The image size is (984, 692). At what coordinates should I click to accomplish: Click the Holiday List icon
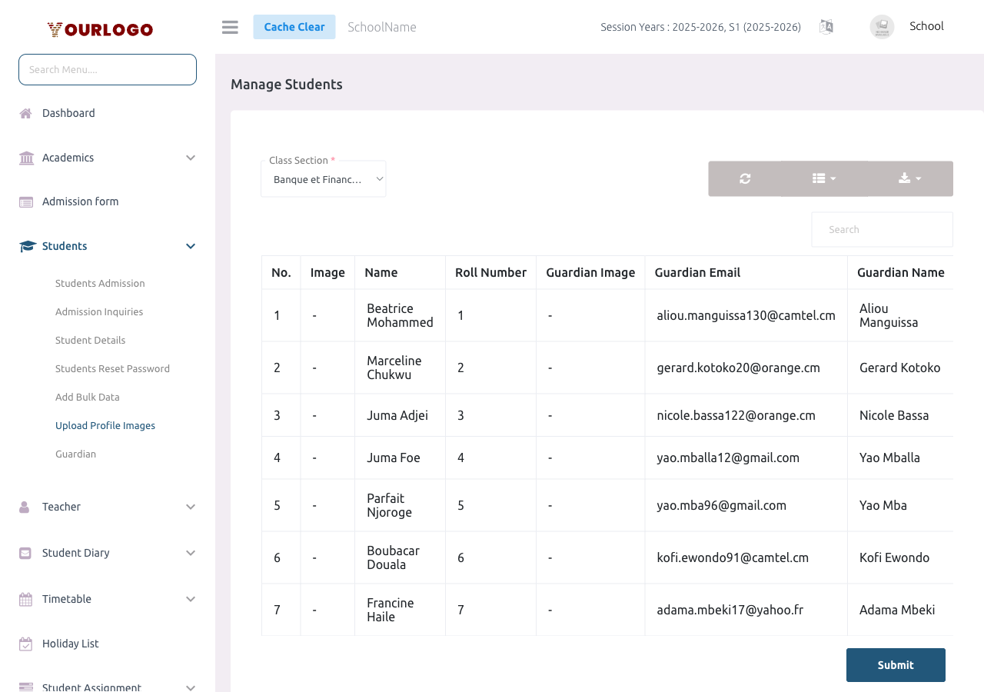coord(25,643)
